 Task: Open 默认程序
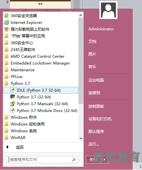[x=96, y=132]
